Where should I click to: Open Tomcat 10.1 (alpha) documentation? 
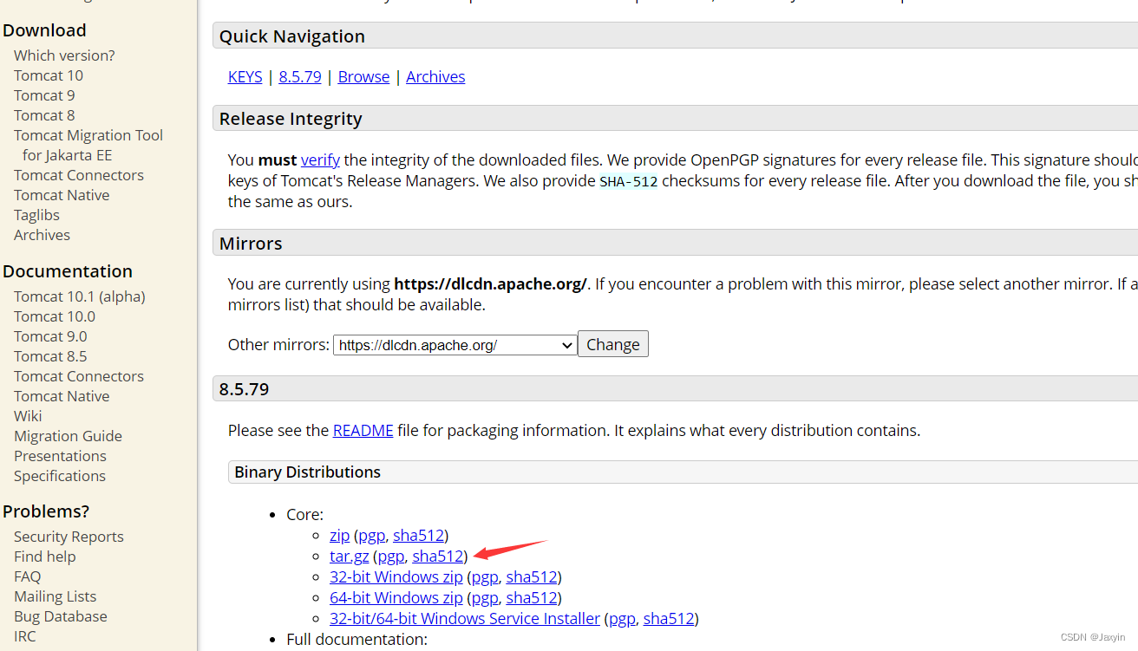[80, 296]
